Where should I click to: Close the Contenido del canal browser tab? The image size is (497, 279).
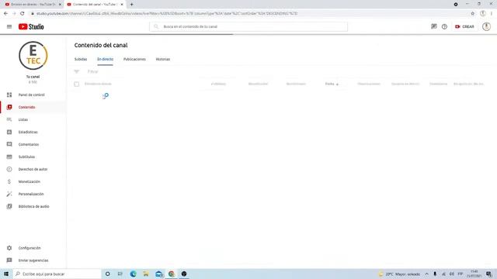coord(122,5)
